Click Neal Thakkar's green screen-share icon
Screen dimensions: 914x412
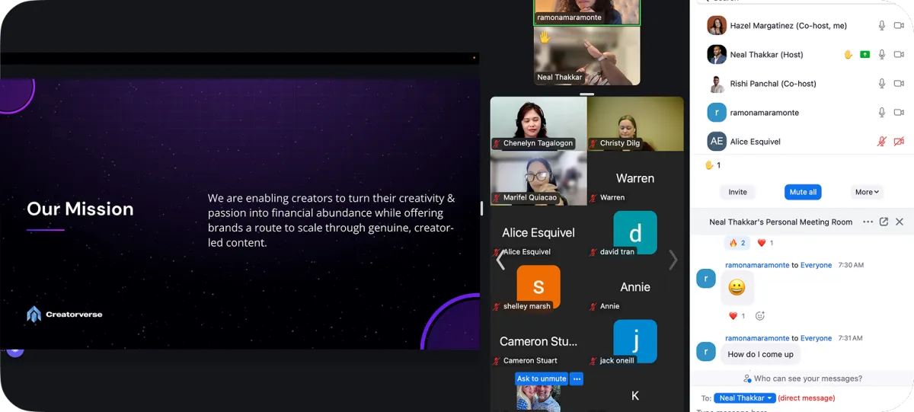[x=865, y=55]
